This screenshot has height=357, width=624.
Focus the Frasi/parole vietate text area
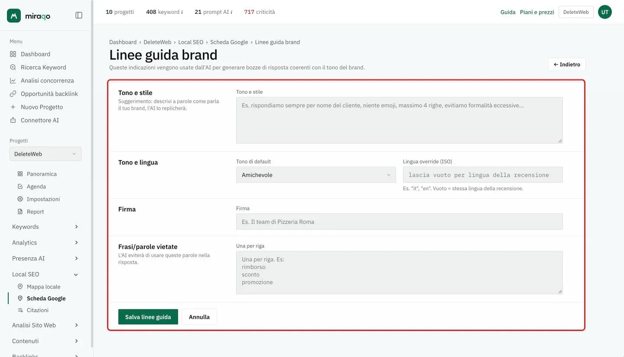coord(400,273)
